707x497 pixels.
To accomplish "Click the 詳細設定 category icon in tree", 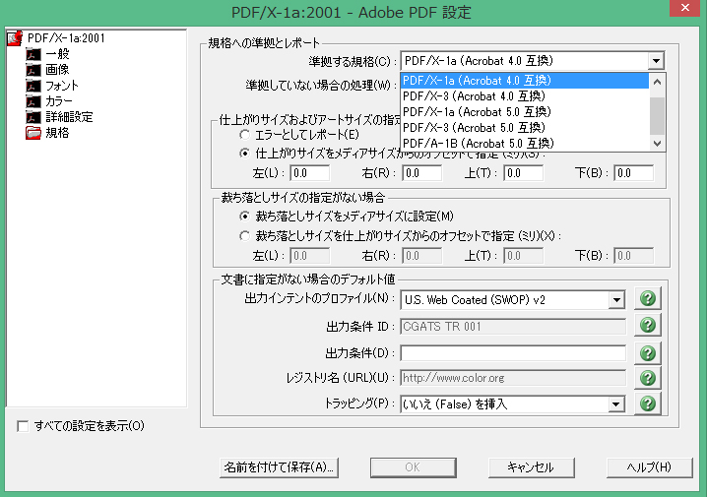I will (x=33, y=117).
